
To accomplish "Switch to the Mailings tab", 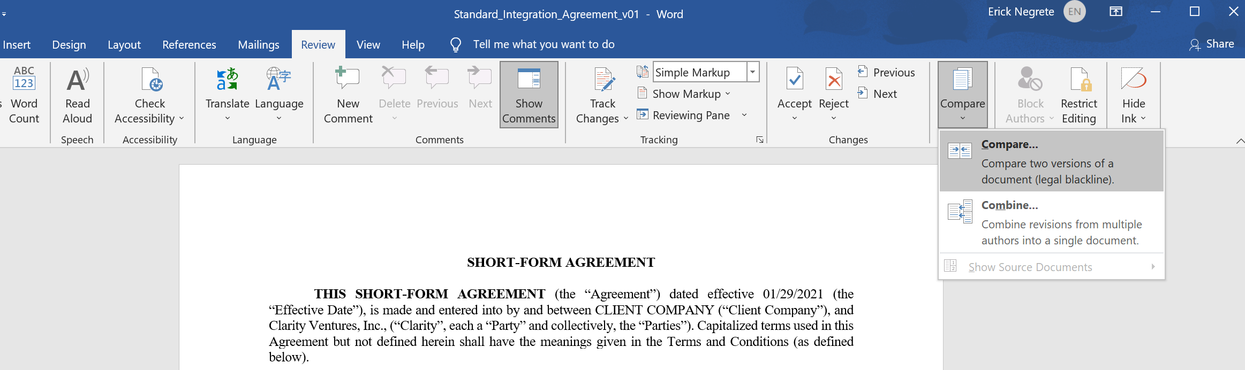I will point(259,44).
